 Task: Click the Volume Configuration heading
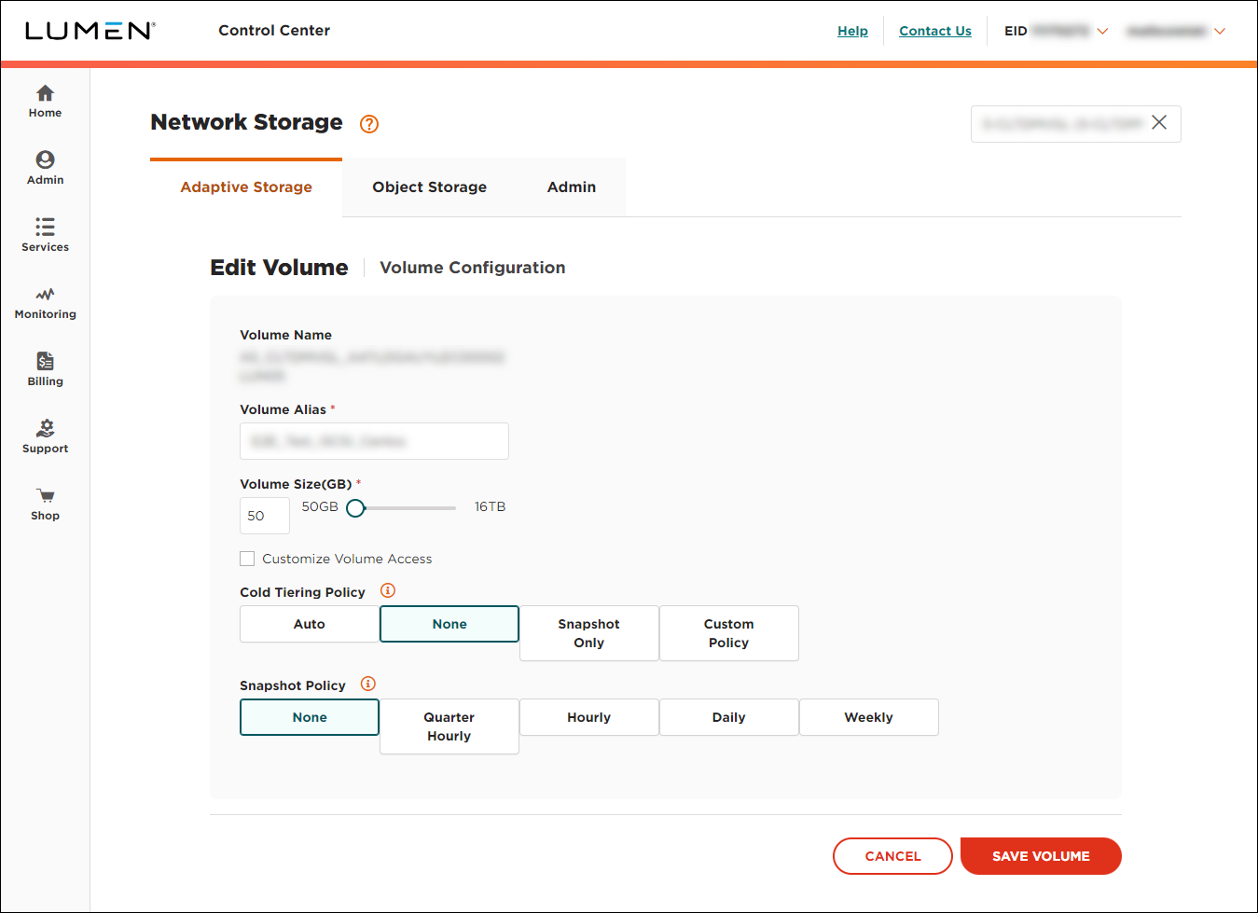pyautogui.click(x=473, y=268)
